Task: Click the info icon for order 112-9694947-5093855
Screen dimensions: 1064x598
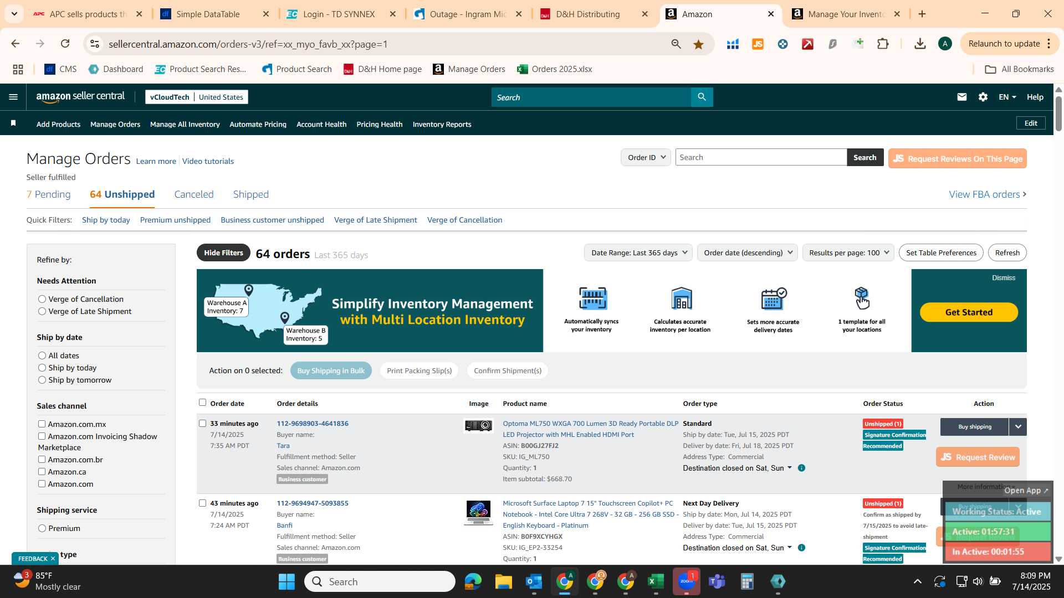Action: coord(801,548)
